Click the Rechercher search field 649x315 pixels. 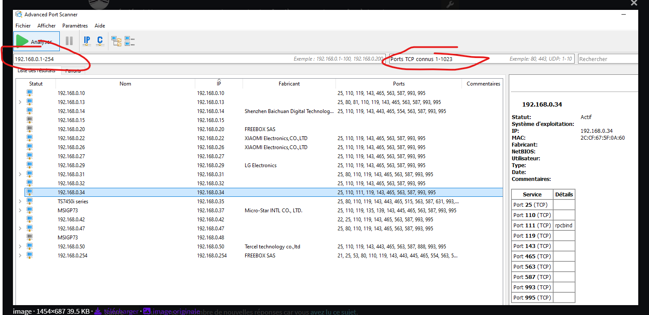[608, 59]
